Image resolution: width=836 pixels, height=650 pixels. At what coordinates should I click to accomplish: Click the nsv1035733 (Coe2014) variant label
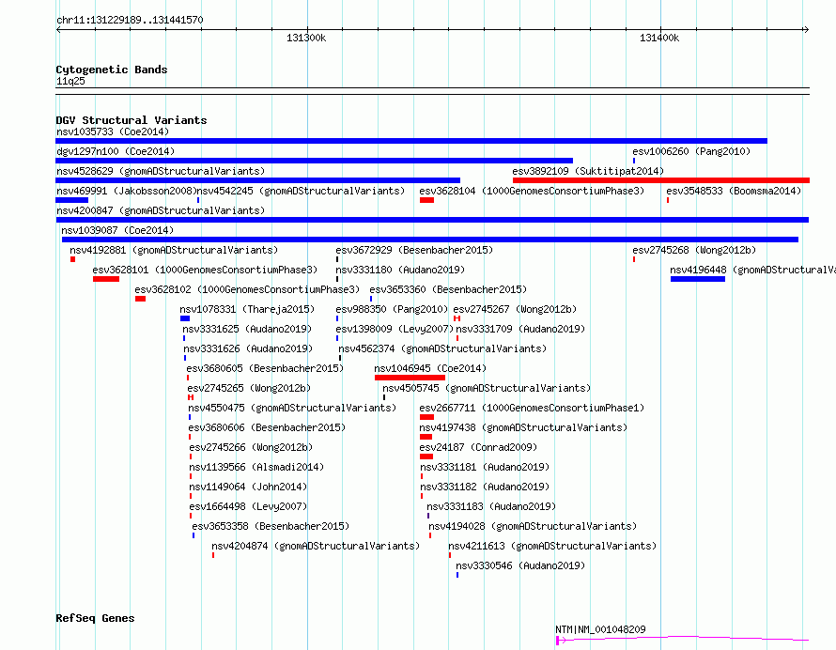(113, 132)
